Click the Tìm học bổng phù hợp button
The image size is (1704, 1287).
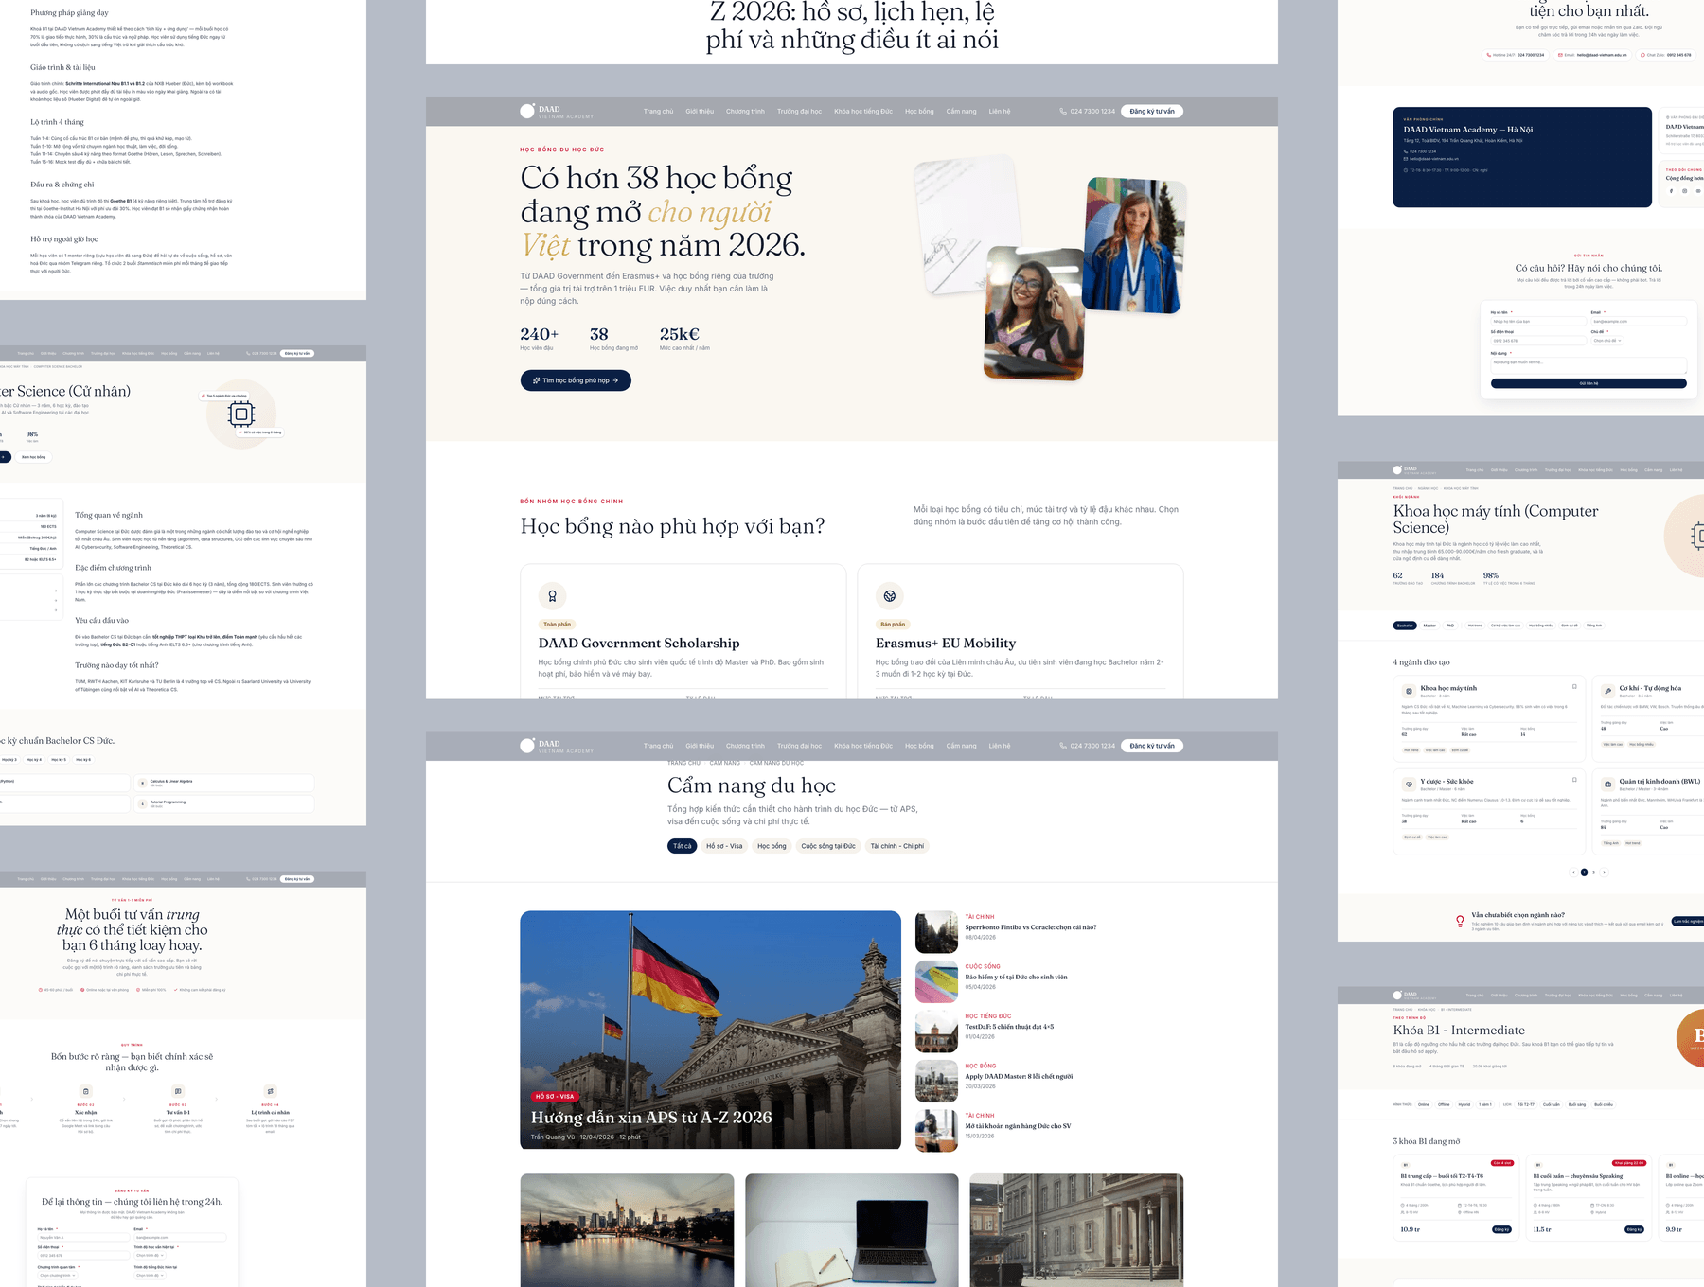click(576, 380)
